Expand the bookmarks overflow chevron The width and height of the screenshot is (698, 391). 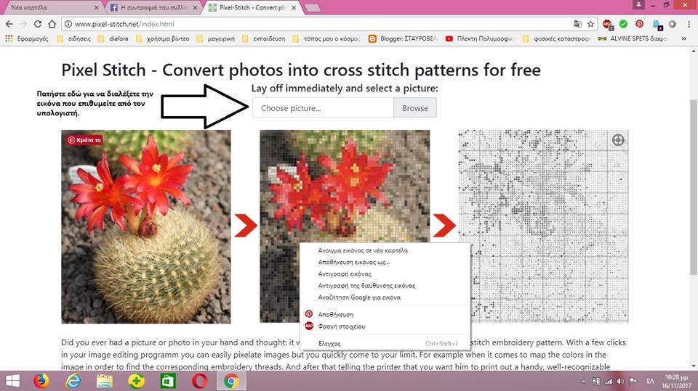[x=683, y=38]
